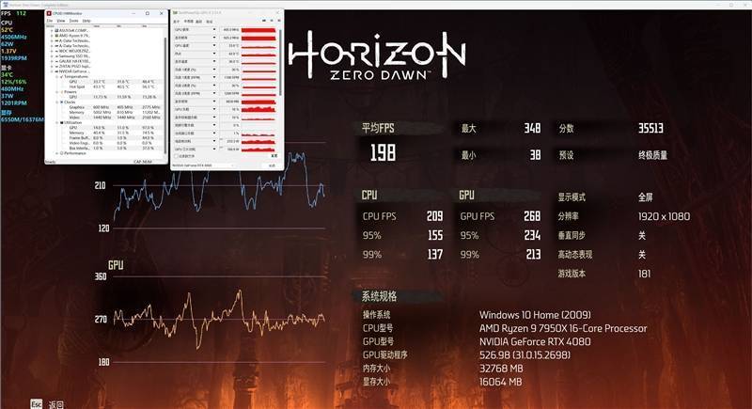Collapse the NVIDIA GeForce tree node
Screen dimensions: 752x409
click(52, 71)
